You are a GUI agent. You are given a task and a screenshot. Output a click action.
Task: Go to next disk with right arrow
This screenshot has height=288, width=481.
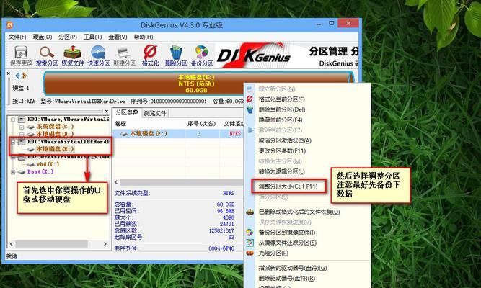[x=25, y=76]
